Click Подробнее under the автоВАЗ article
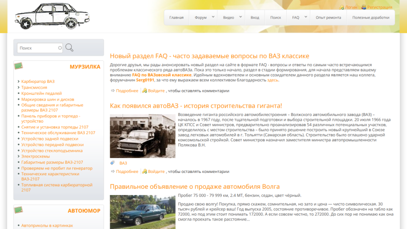Screen dimensions: 407x229 (127, 172)
